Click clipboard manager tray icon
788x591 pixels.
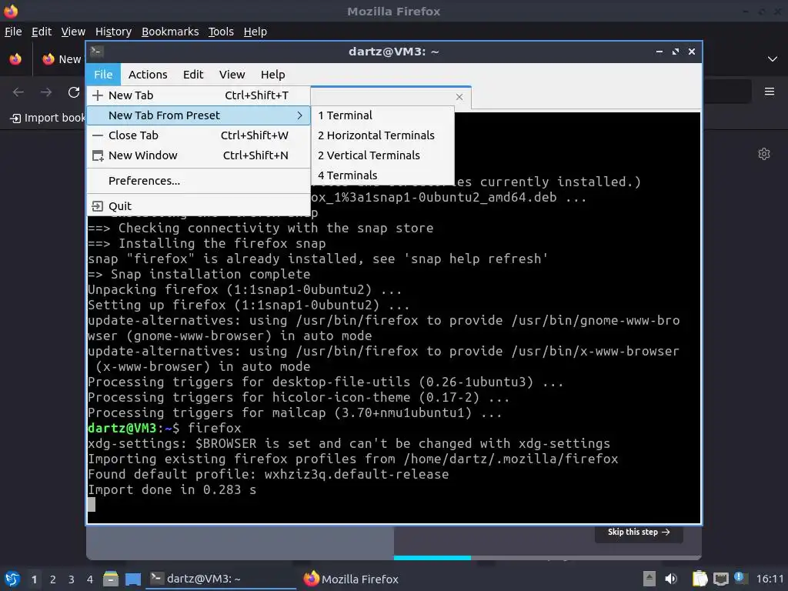click(x=700, y=579)
